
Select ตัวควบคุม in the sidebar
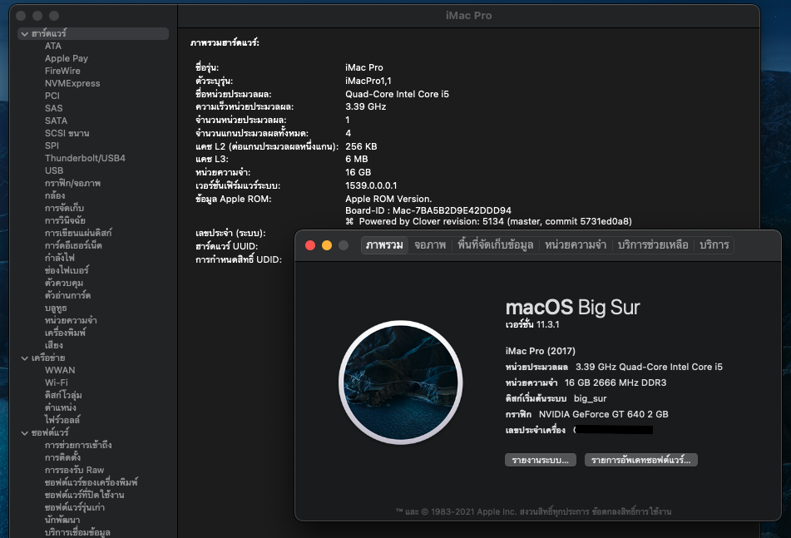[63, 283]
